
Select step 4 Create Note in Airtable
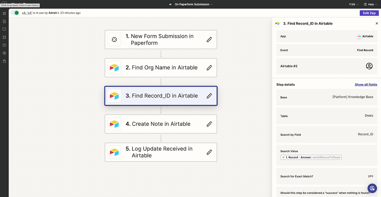[161, 124]
